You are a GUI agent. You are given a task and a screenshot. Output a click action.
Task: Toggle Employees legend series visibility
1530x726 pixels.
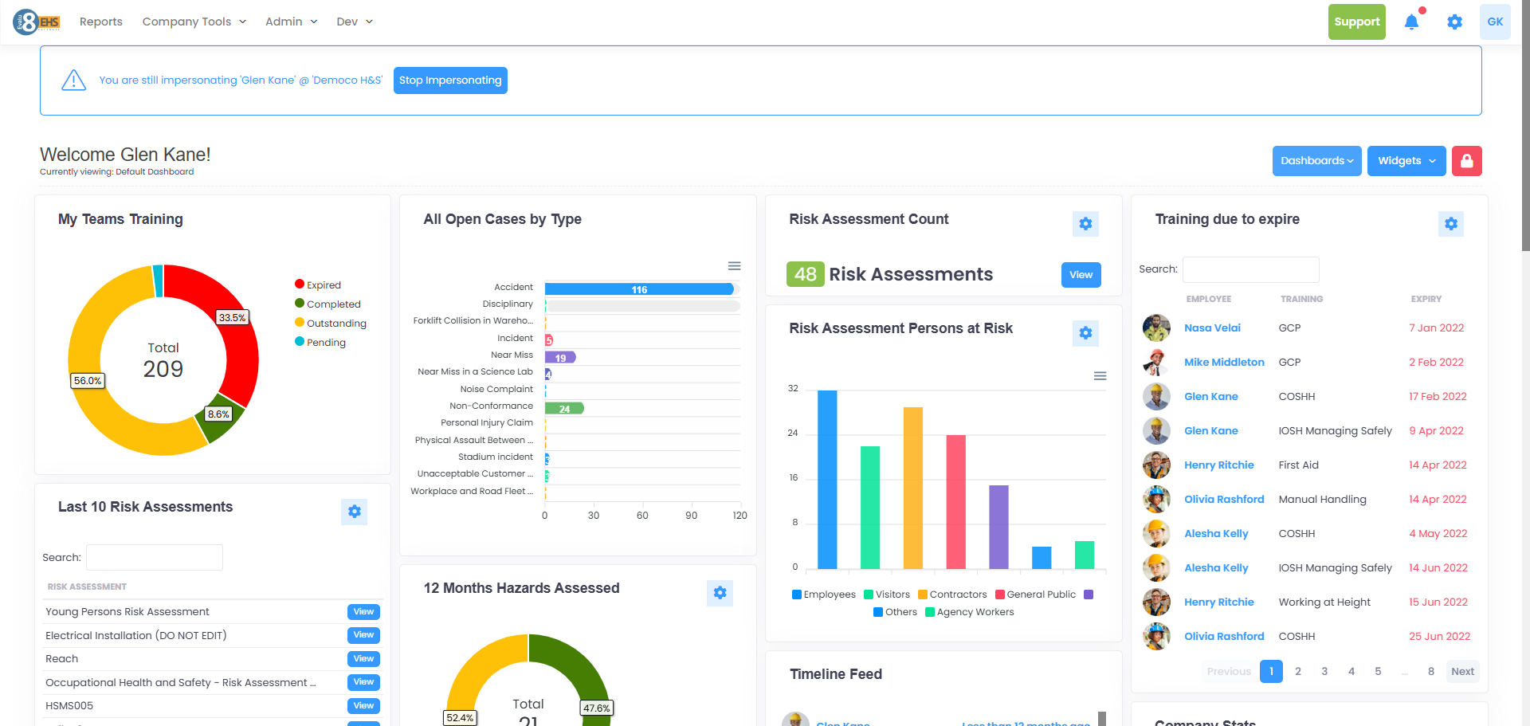point(824,595)
